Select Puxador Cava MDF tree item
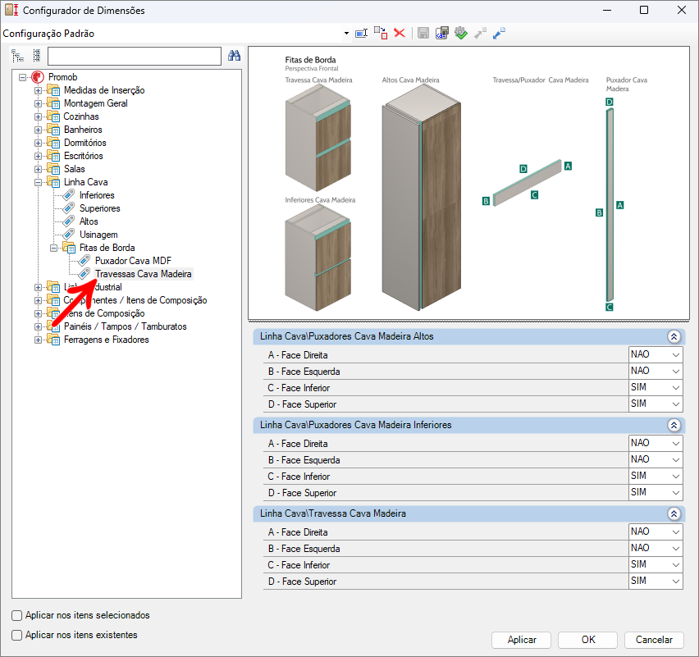The image size is (699, 657). tap(132, 261)
